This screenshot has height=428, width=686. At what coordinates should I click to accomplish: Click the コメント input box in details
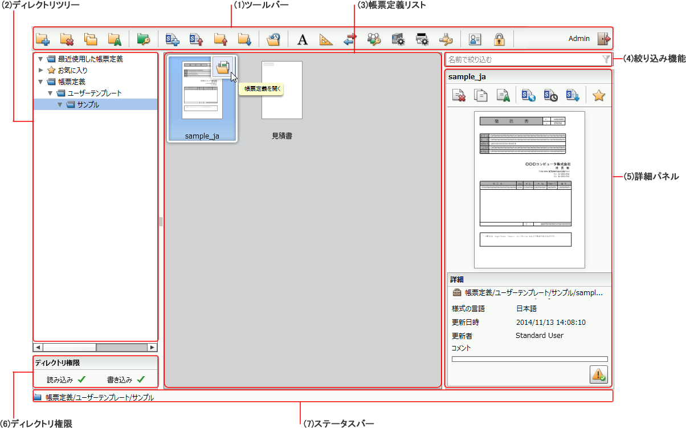pyautogui.click(x=529, y=359)
